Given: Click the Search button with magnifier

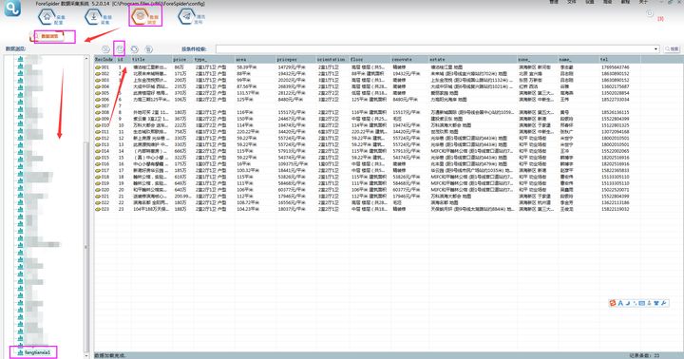Looking at the screenshot, I should pos(673,49).
